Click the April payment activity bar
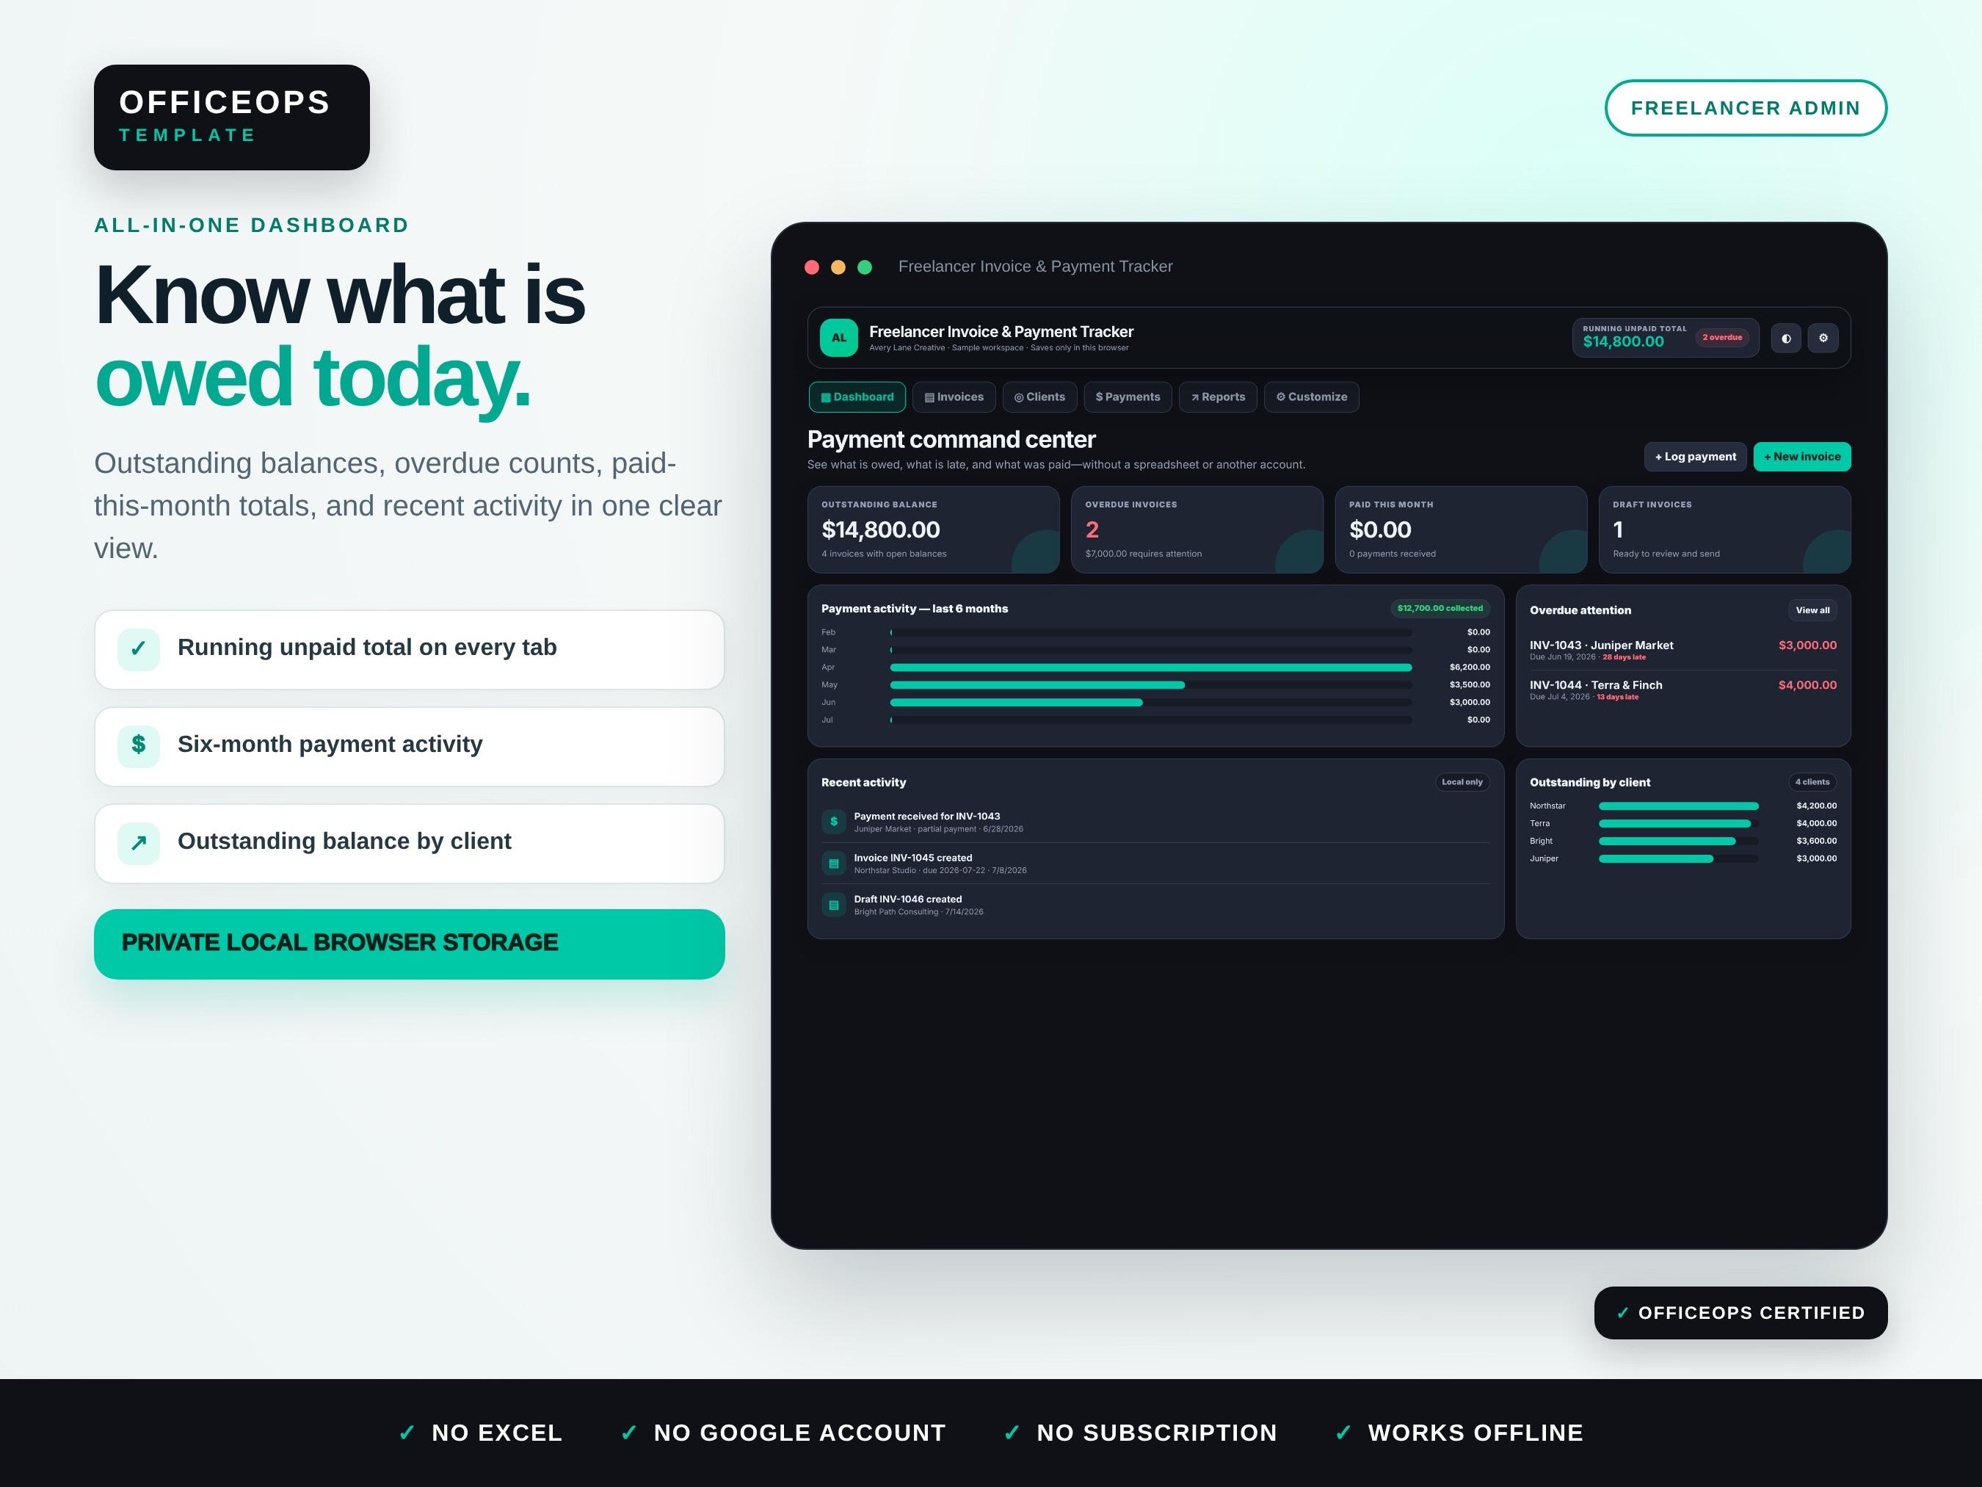 click(x=1150, y=667)
